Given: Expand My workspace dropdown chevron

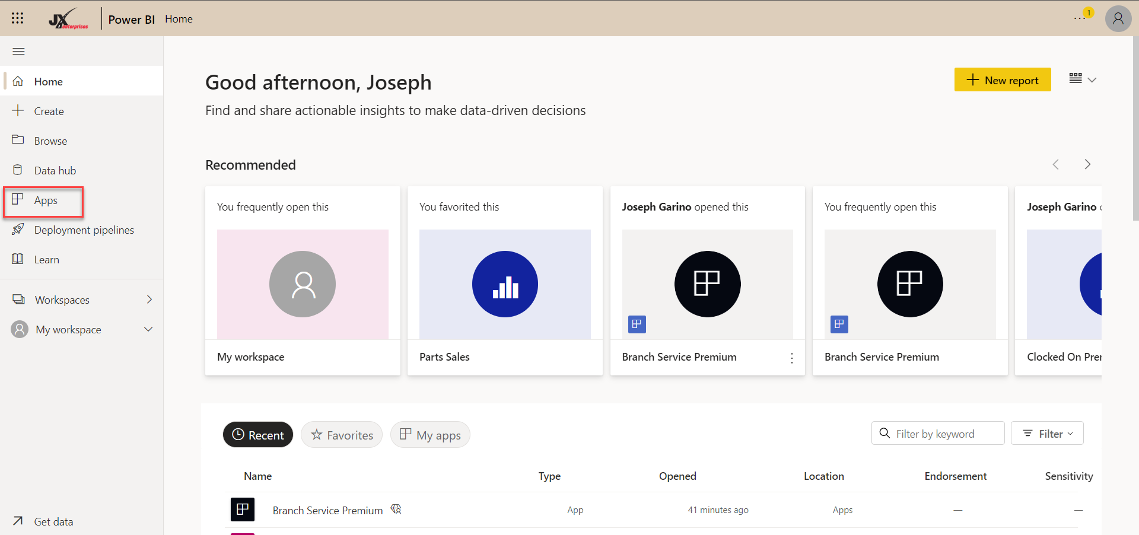Looking at the screenshot, I should tap(148, 329).
